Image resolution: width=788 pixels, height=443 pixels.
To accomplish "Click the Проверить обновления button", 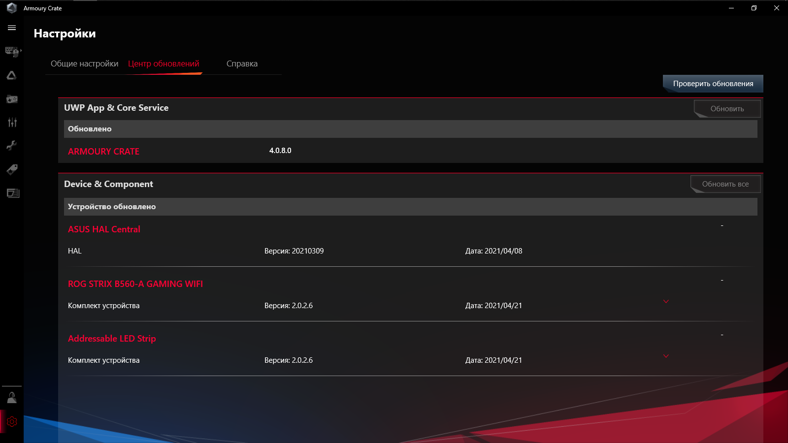I will pos(713,84).
